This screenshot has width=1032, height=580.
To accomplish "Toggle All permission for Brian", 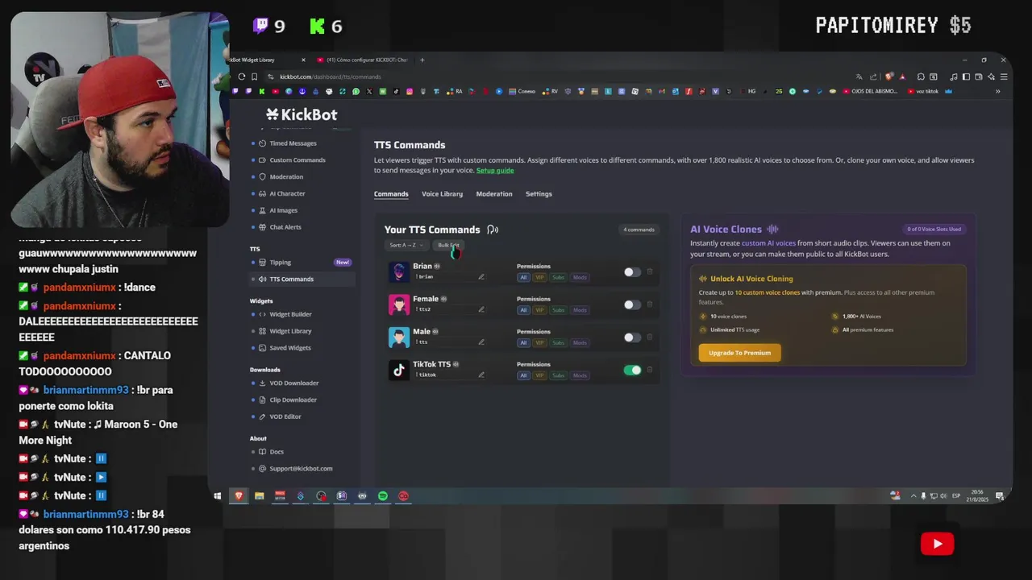I will point(523,277).
